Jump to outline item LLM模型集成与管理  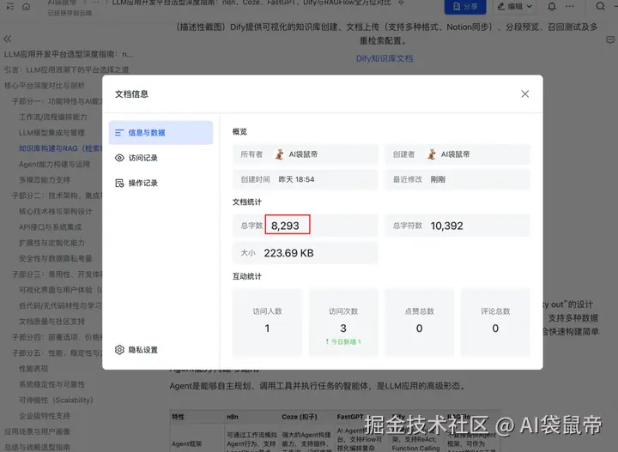coord(51,133)
